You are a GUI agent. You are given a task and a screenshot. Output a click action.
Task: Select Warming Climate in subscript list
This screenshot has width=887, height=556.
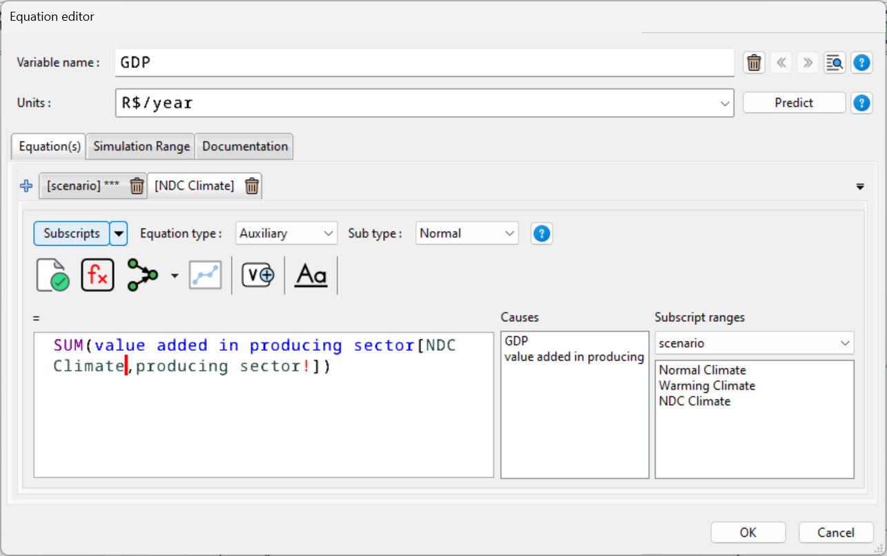[x=707, y=385]
